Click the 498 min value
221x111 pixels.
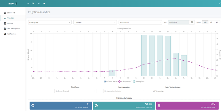click(x=148, y=104)
